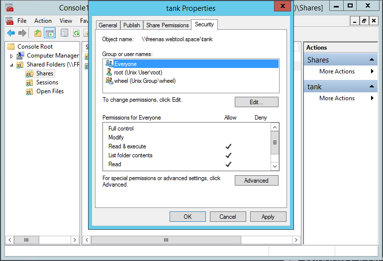Click Apply in tank Properties
The height and width of the screenshot is (261, 383).
[268, 217]
